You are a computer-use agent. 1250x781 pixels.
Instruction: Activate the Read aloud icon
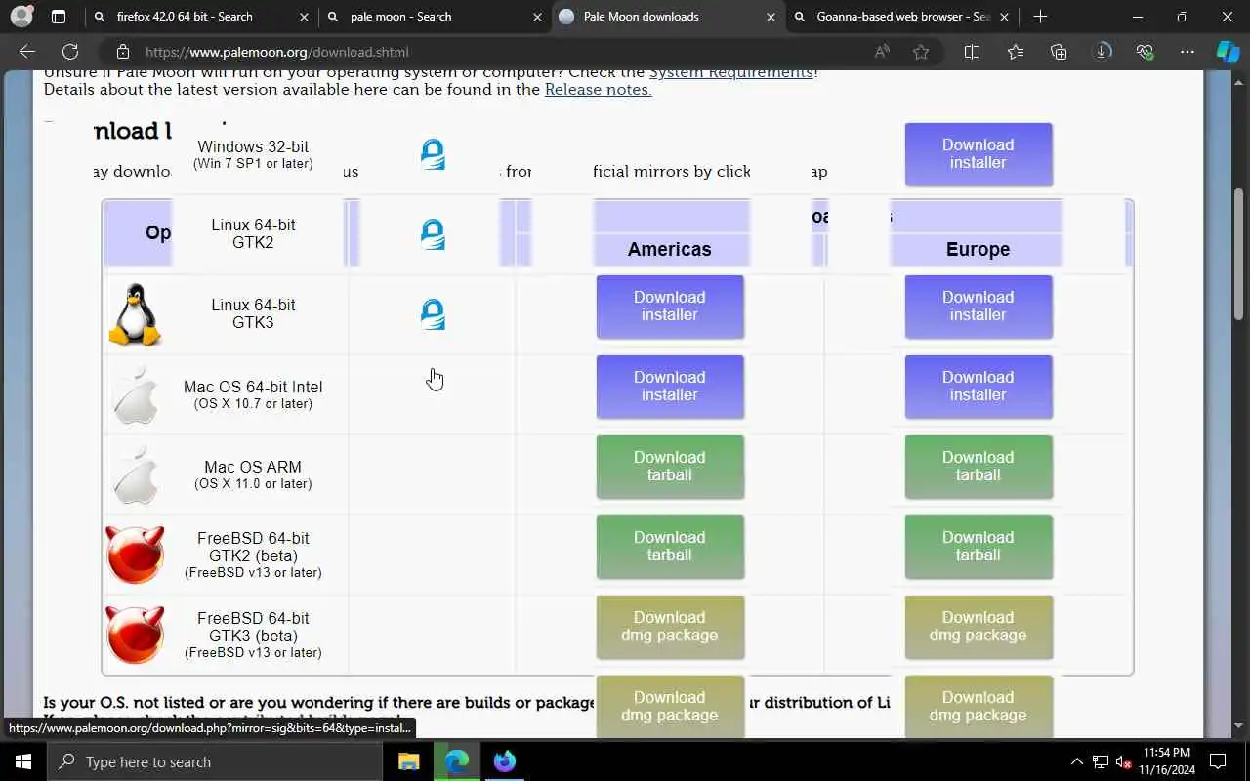(882, 52)
